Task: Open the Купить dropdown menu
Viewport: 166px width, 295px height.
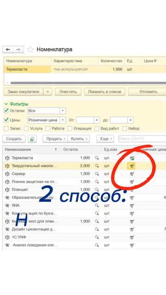Action: pos(78,139)
